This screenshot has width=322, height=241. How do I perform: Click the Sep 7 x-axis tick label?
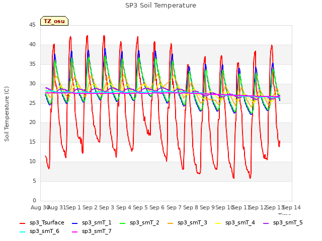pos(174,207)
